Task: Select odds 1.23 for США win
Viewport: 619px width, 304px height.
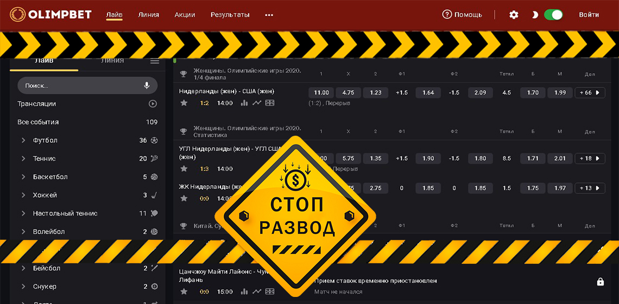Action: point(375,93)
